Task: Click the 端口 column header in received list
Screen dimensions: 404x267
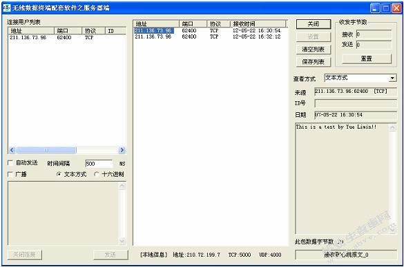Action: 193,24
